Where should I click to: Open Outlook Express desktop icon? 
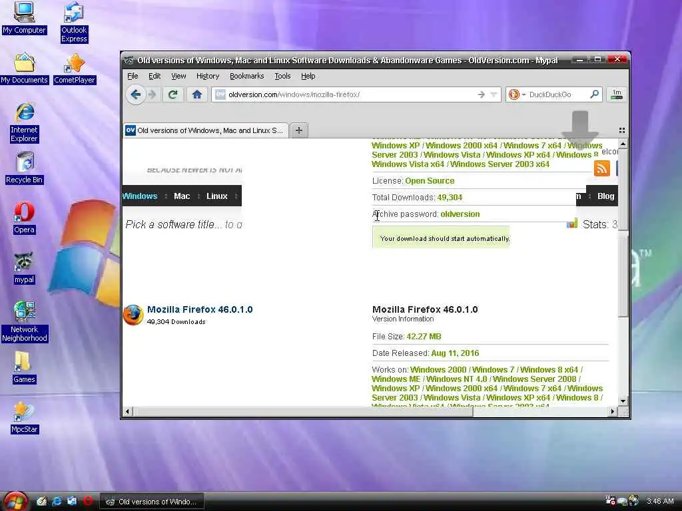[74, 22]
